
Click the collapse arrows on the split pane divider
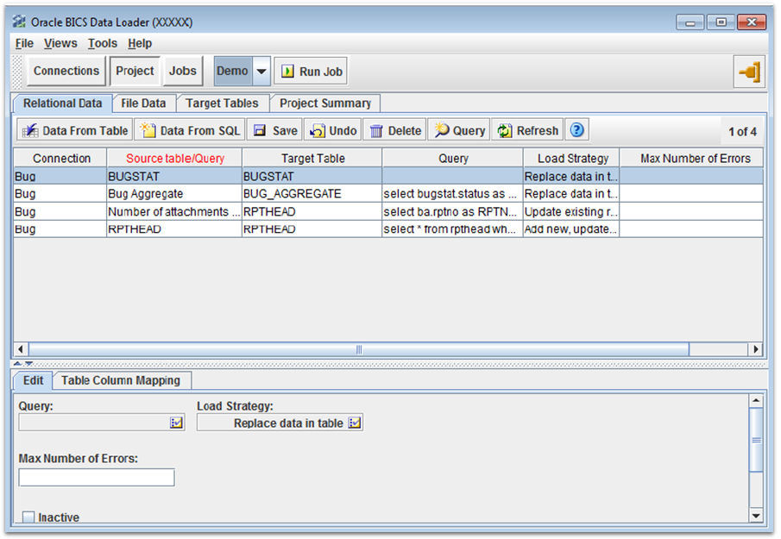pyautogui.click(x=23, y=364)
